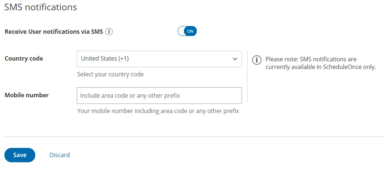Click the info icon beside Receive User notifications
384x174 pixels.
pyautogui.click(x=109, y=32)
